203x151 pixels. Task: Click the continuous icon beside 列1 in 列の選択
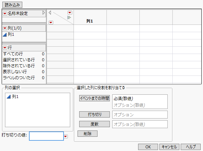[x=9, y=97]
